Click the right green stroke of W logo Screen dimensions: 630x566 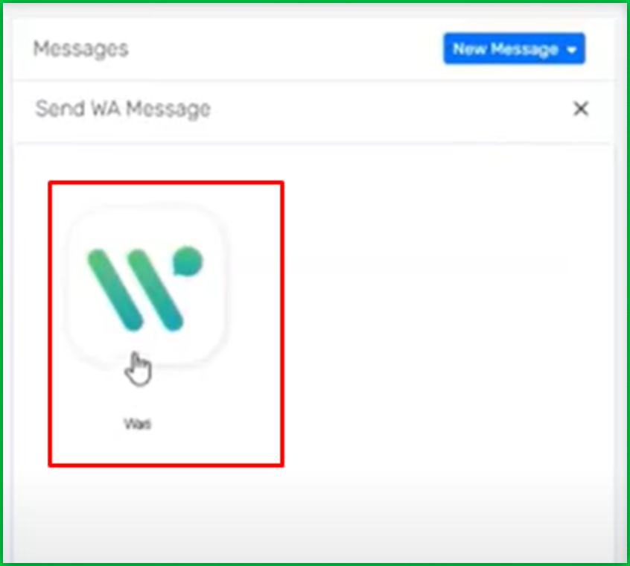pyautogui.click(x=155, y=290)
